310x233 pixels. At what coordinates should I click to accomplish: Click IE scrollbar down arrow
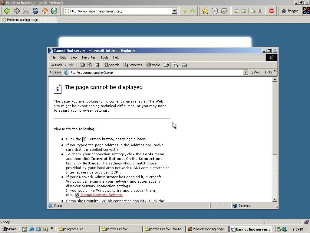point(275,199)
